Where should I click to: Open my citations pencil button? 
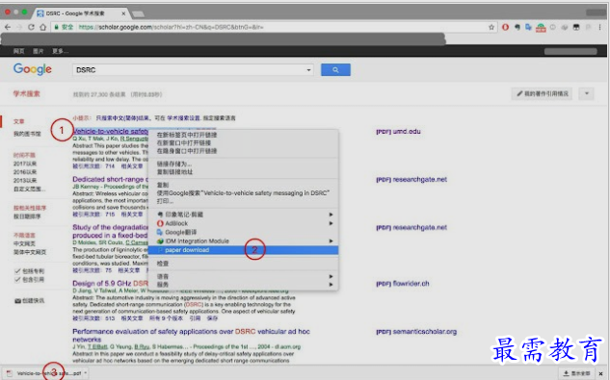542,93
